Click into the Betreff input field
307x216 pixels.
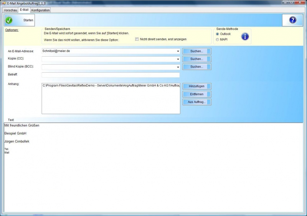111,75
